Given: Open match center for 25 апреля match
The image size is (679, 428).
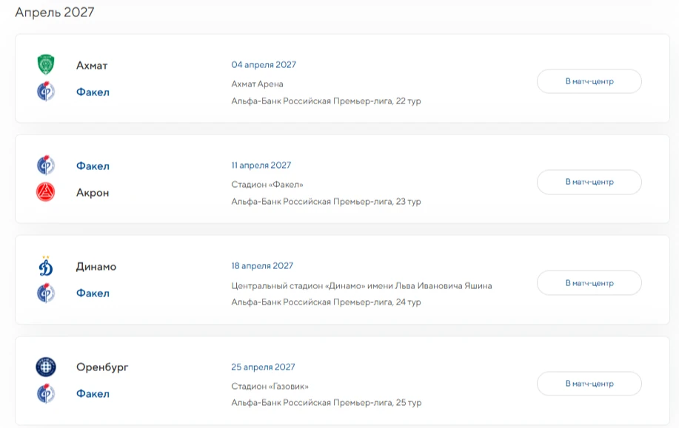Looking at the screenshot, I should [x=589, y=384].
